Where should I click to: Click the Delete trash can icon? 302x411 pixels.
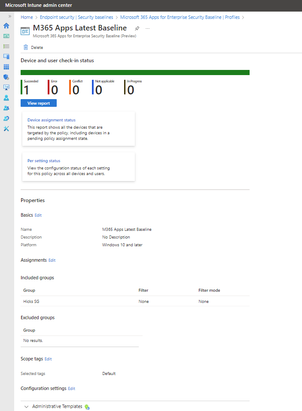(x=26, y=47)
